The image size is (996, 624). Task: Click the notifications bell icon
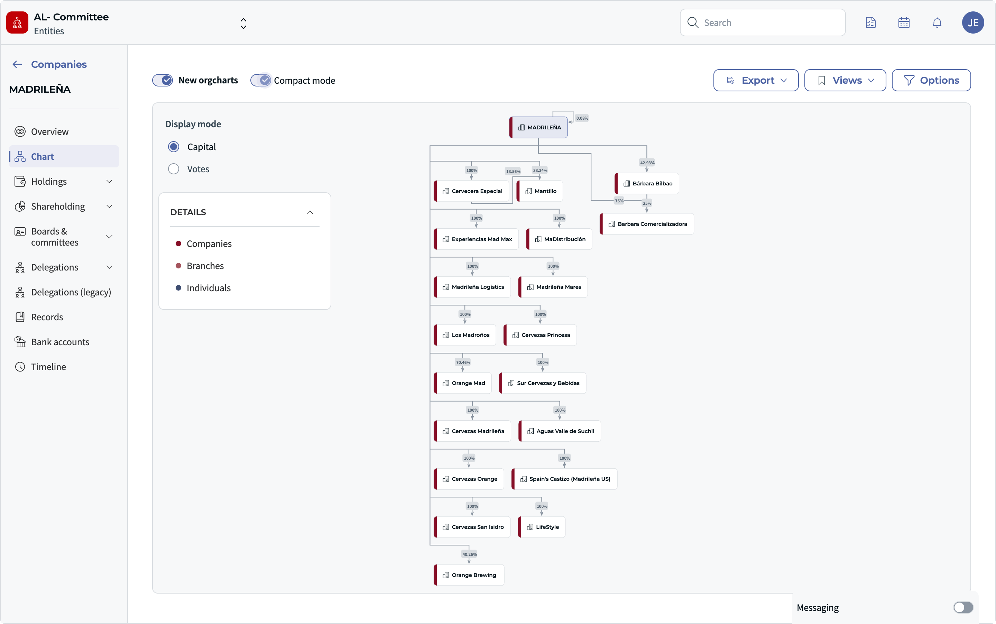[937, 22]
